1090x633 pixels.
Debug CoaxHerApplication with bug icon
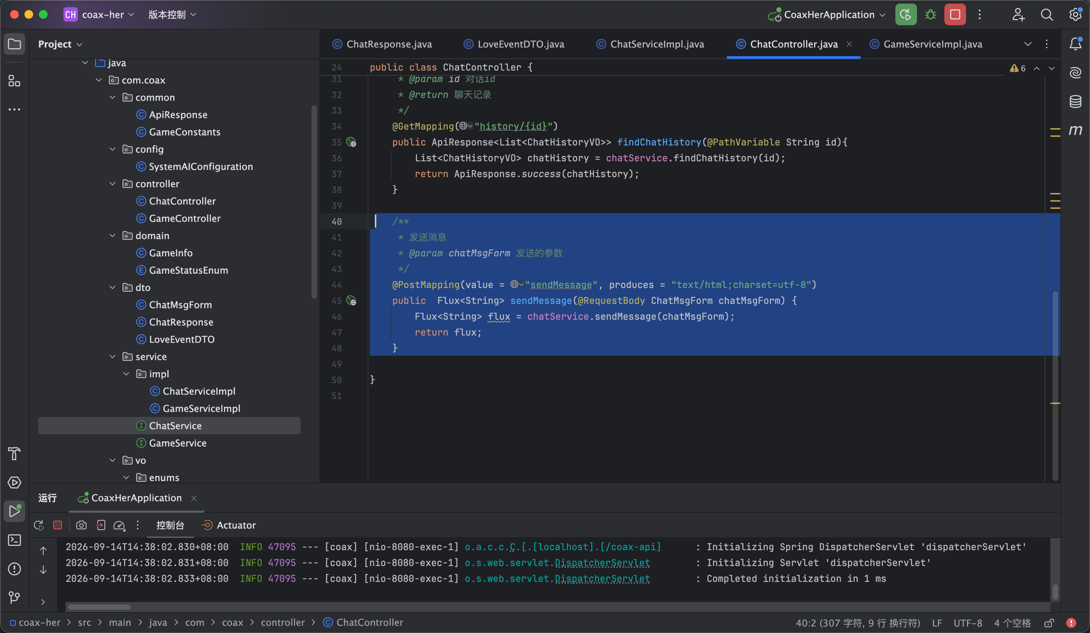(x=930, y=15)
